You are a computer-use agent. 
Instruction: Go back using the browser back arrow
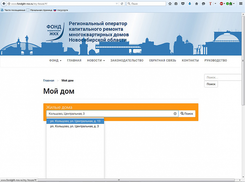[4, 4]
